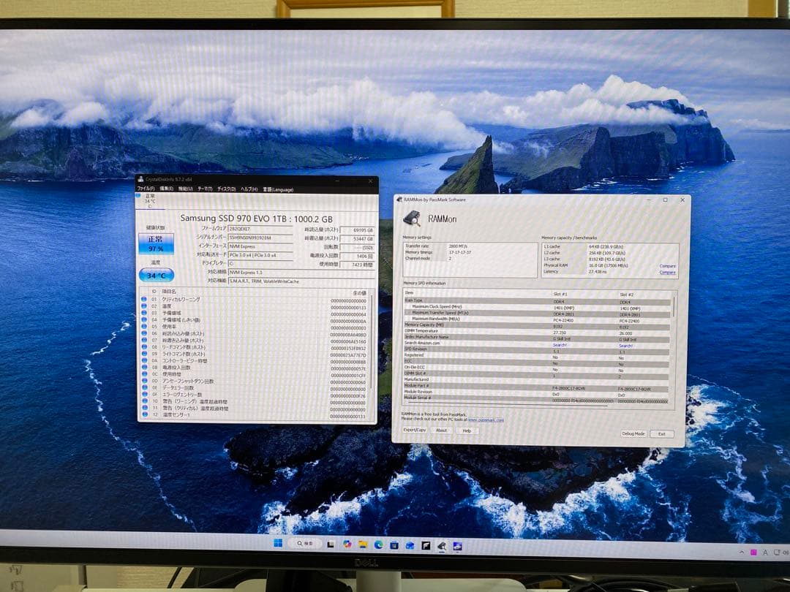Open the 編集(E) menu in CrystalDiskInfo

[167, 189]
